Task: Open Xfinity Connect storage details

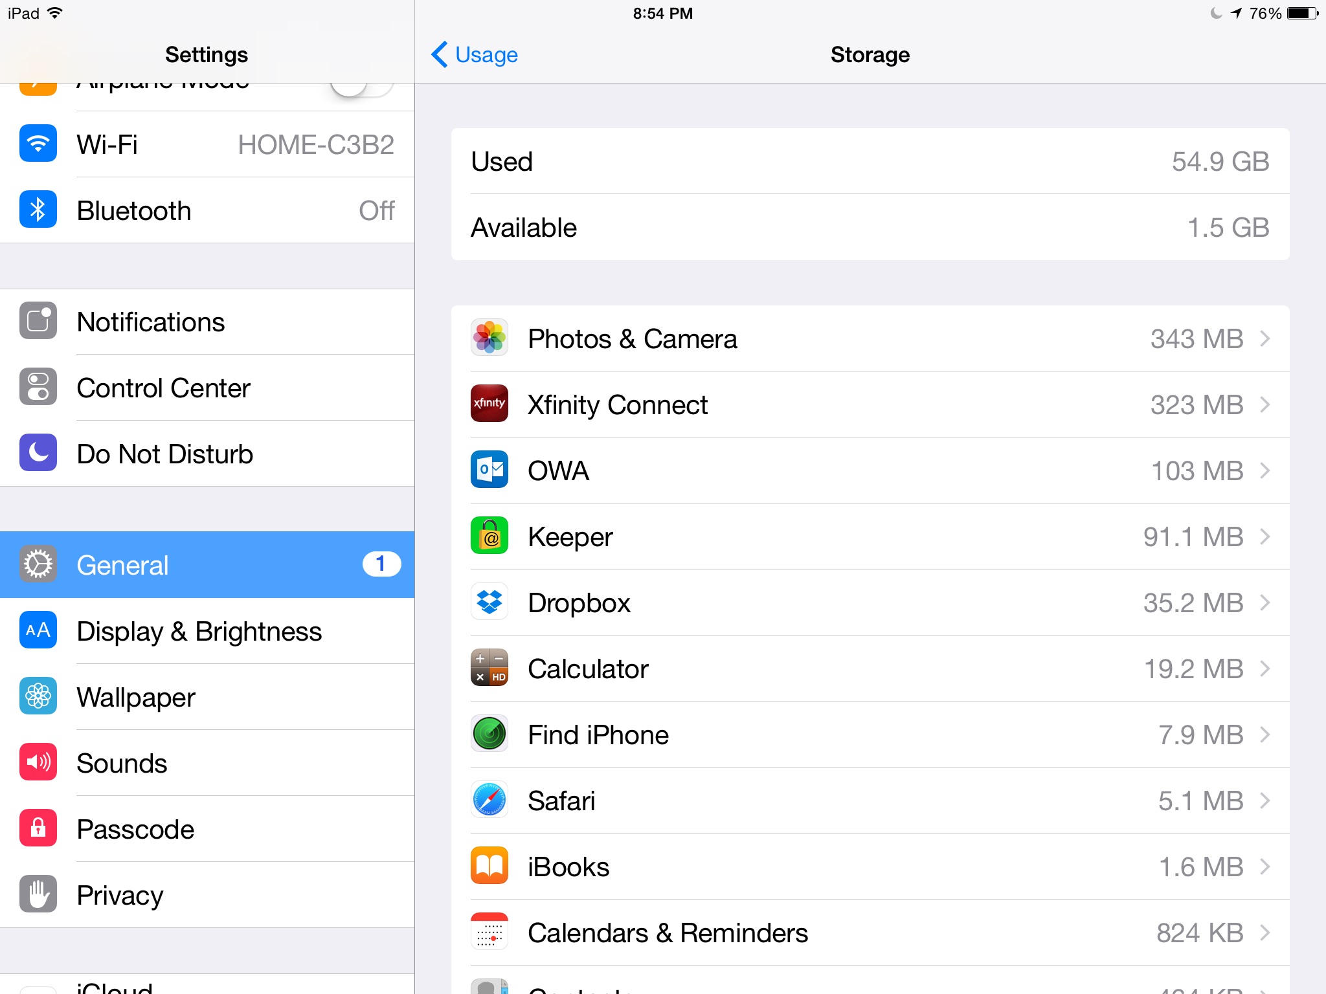Action: pyautogui.click(x=871, y=404)
